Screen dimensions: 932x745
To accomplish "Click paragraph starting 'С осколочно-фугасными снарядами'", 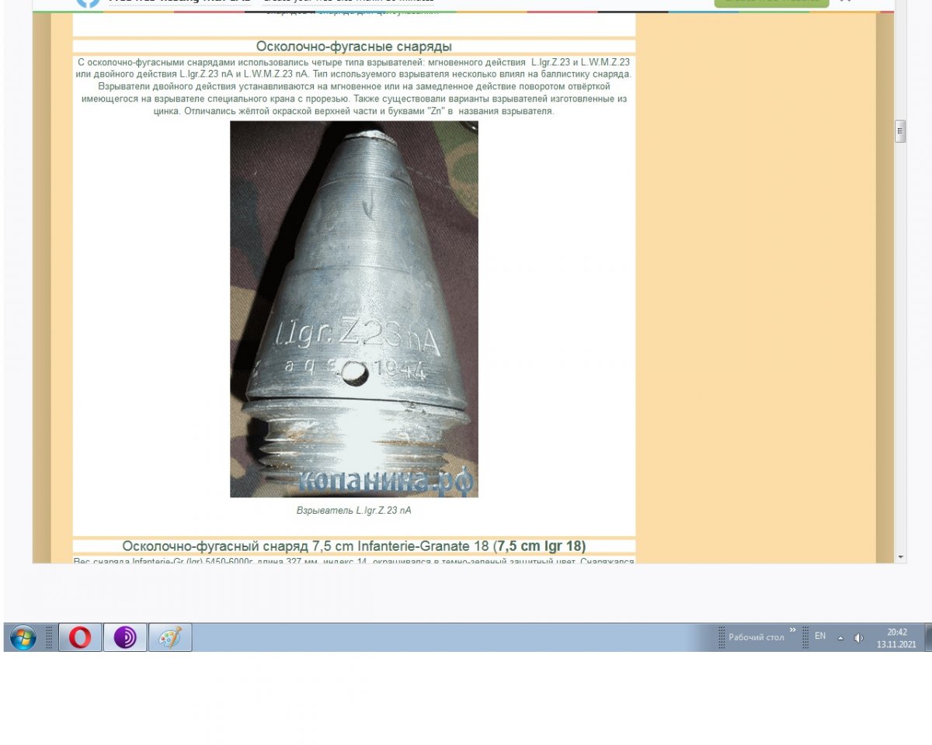I will (x=354, y=86).
